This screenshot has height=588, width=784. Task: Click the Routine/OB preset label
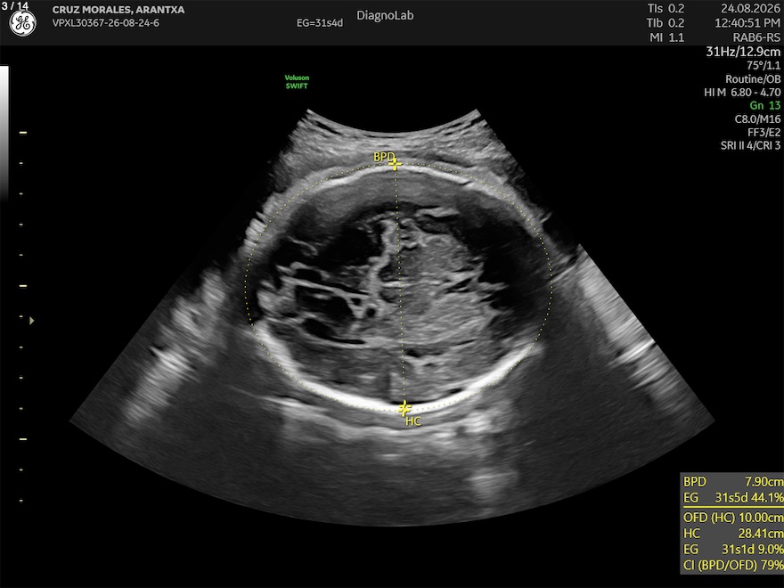point(753,79)
